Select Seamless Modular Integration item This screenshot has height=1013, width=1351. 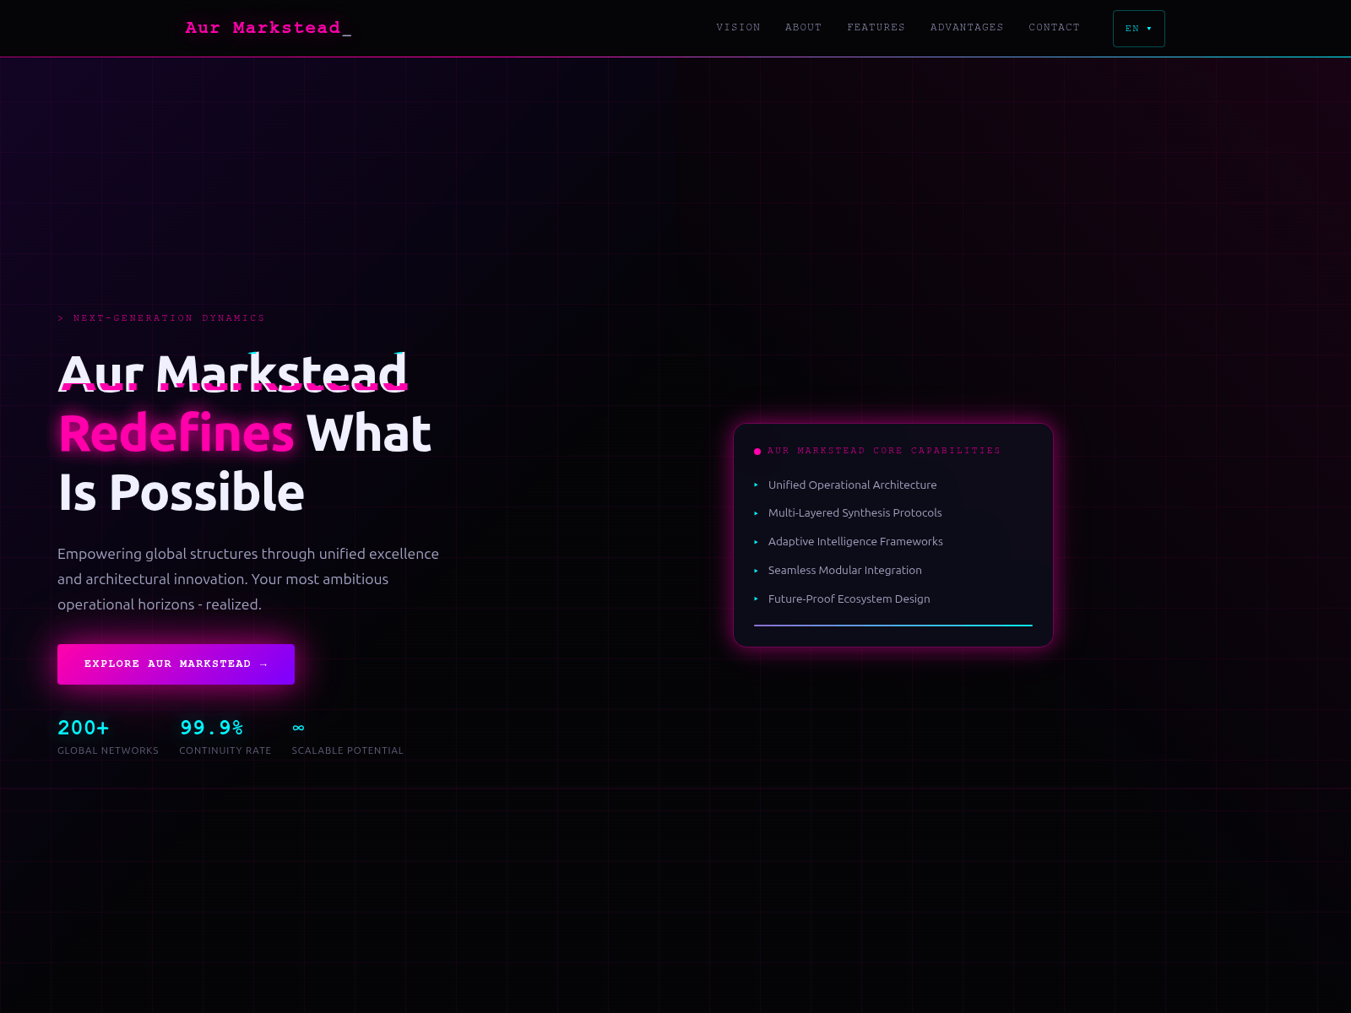tap(844, 570)
